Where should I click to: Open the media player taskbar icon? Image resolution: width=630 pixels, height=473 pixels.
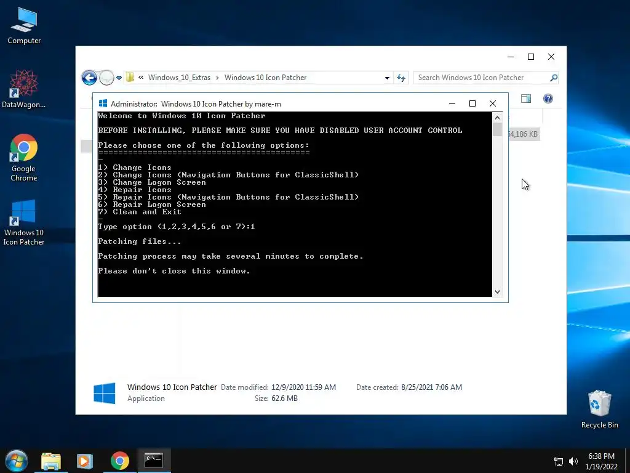click(x=85, y=461)
